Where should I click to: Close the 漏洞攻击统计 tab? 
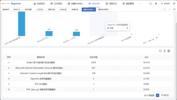tap(94, 9)
